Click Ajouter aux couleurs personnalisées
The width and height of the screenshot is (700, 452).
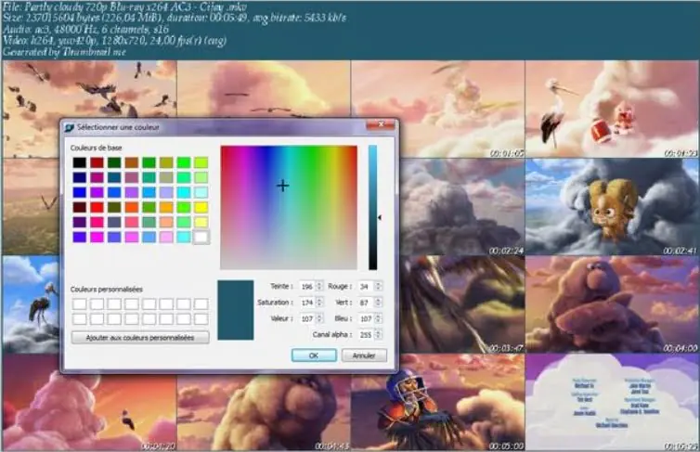(x=140, y=338)
